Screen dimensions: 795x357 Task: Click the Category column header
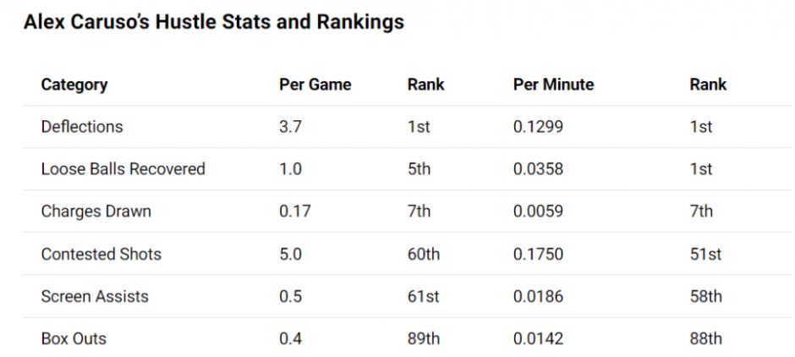point(74,85)
